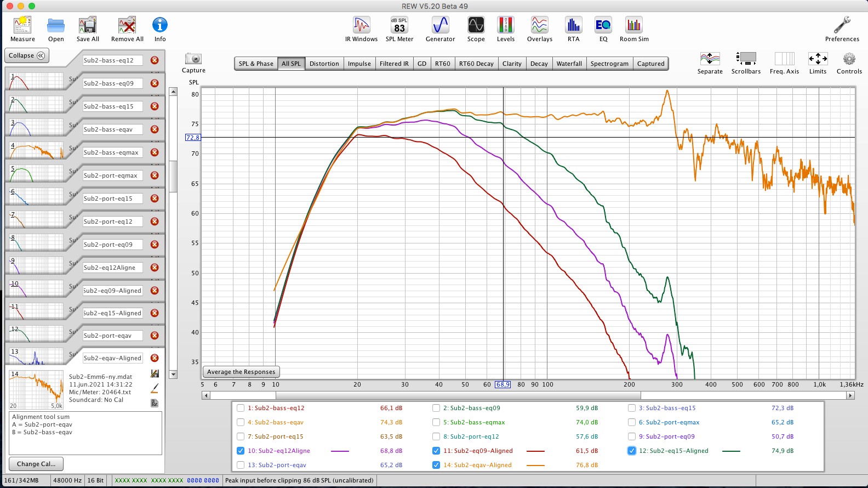Remove the Sub2-bass-eqmax measurement
Image resolution: width=868 pixels, height=488 pixels.
pos(155,152)
